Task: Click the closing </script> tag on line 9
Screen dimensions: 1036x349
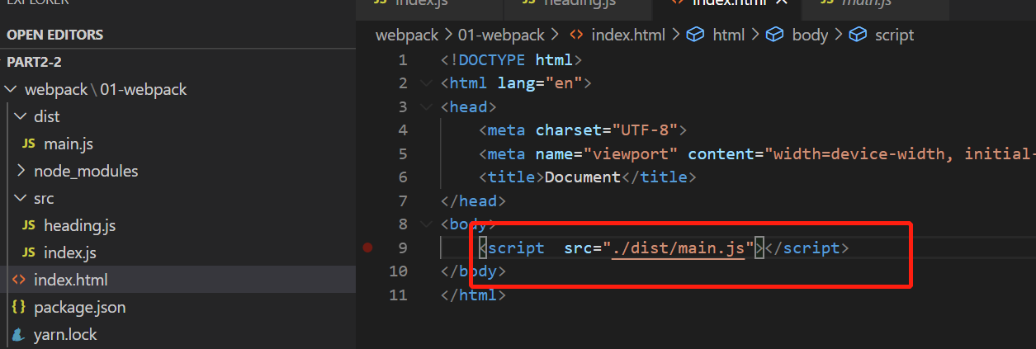Action: (x=807, y=248)
